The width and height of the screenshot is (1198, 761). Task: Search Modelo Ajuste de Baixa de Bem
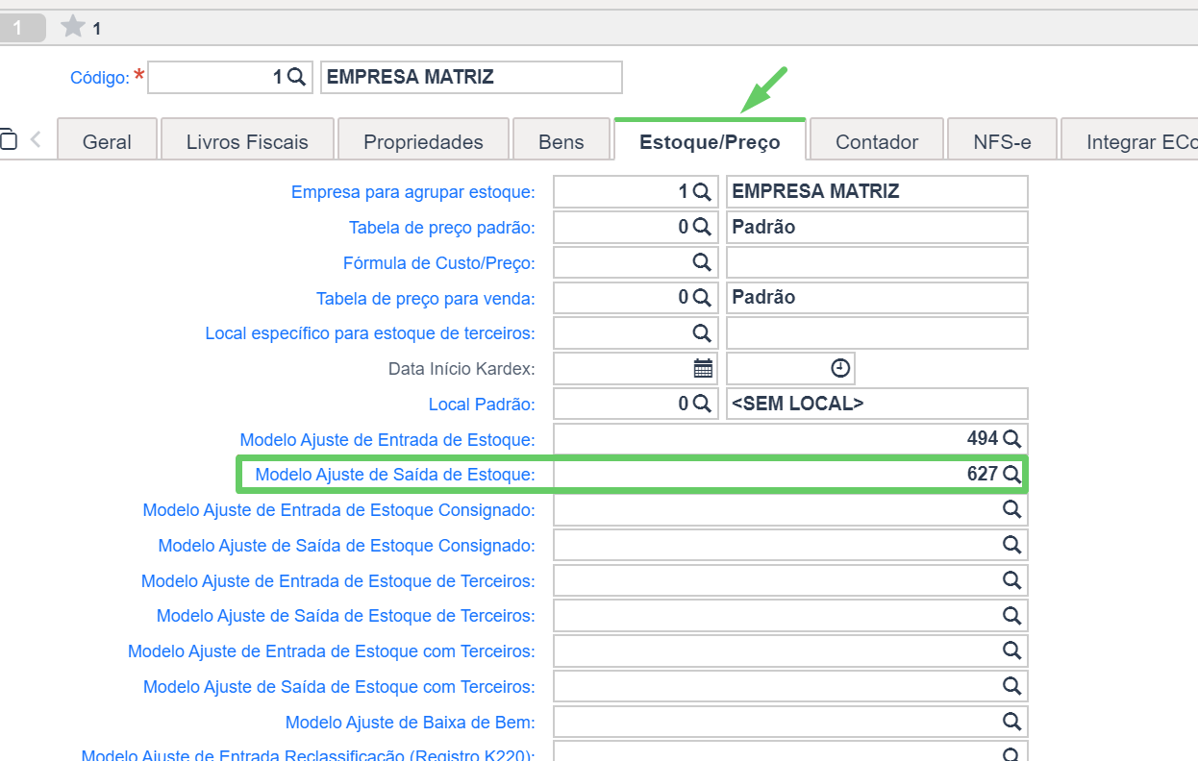point(1011,722)
